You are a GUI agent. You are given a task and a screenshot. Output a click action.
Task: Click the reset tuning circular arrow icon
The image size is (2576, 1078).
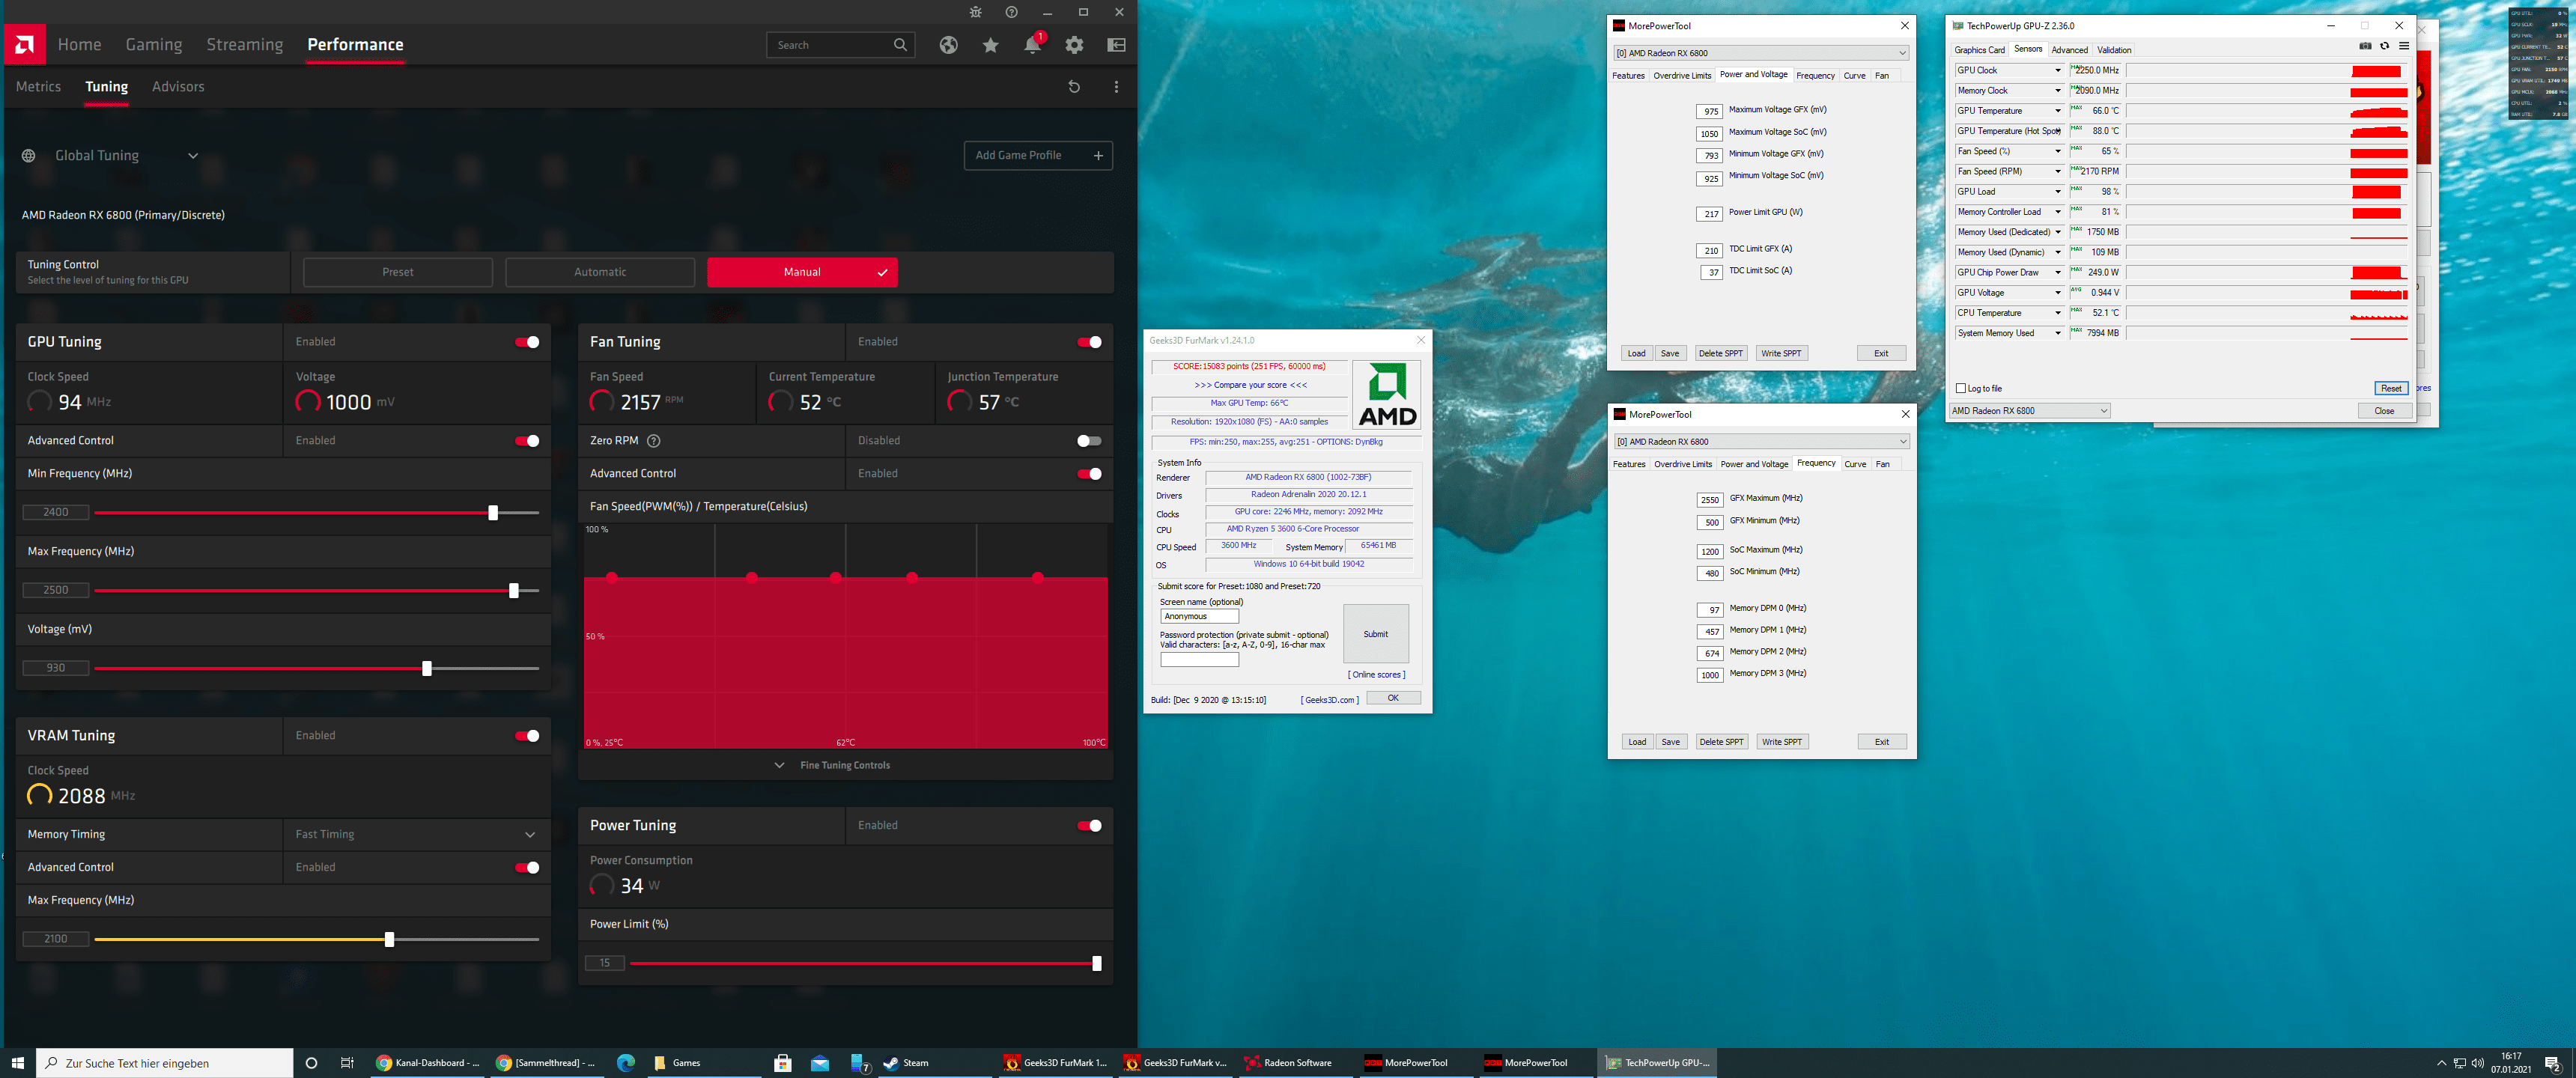pyautogui.click(x=1074, y=87)
